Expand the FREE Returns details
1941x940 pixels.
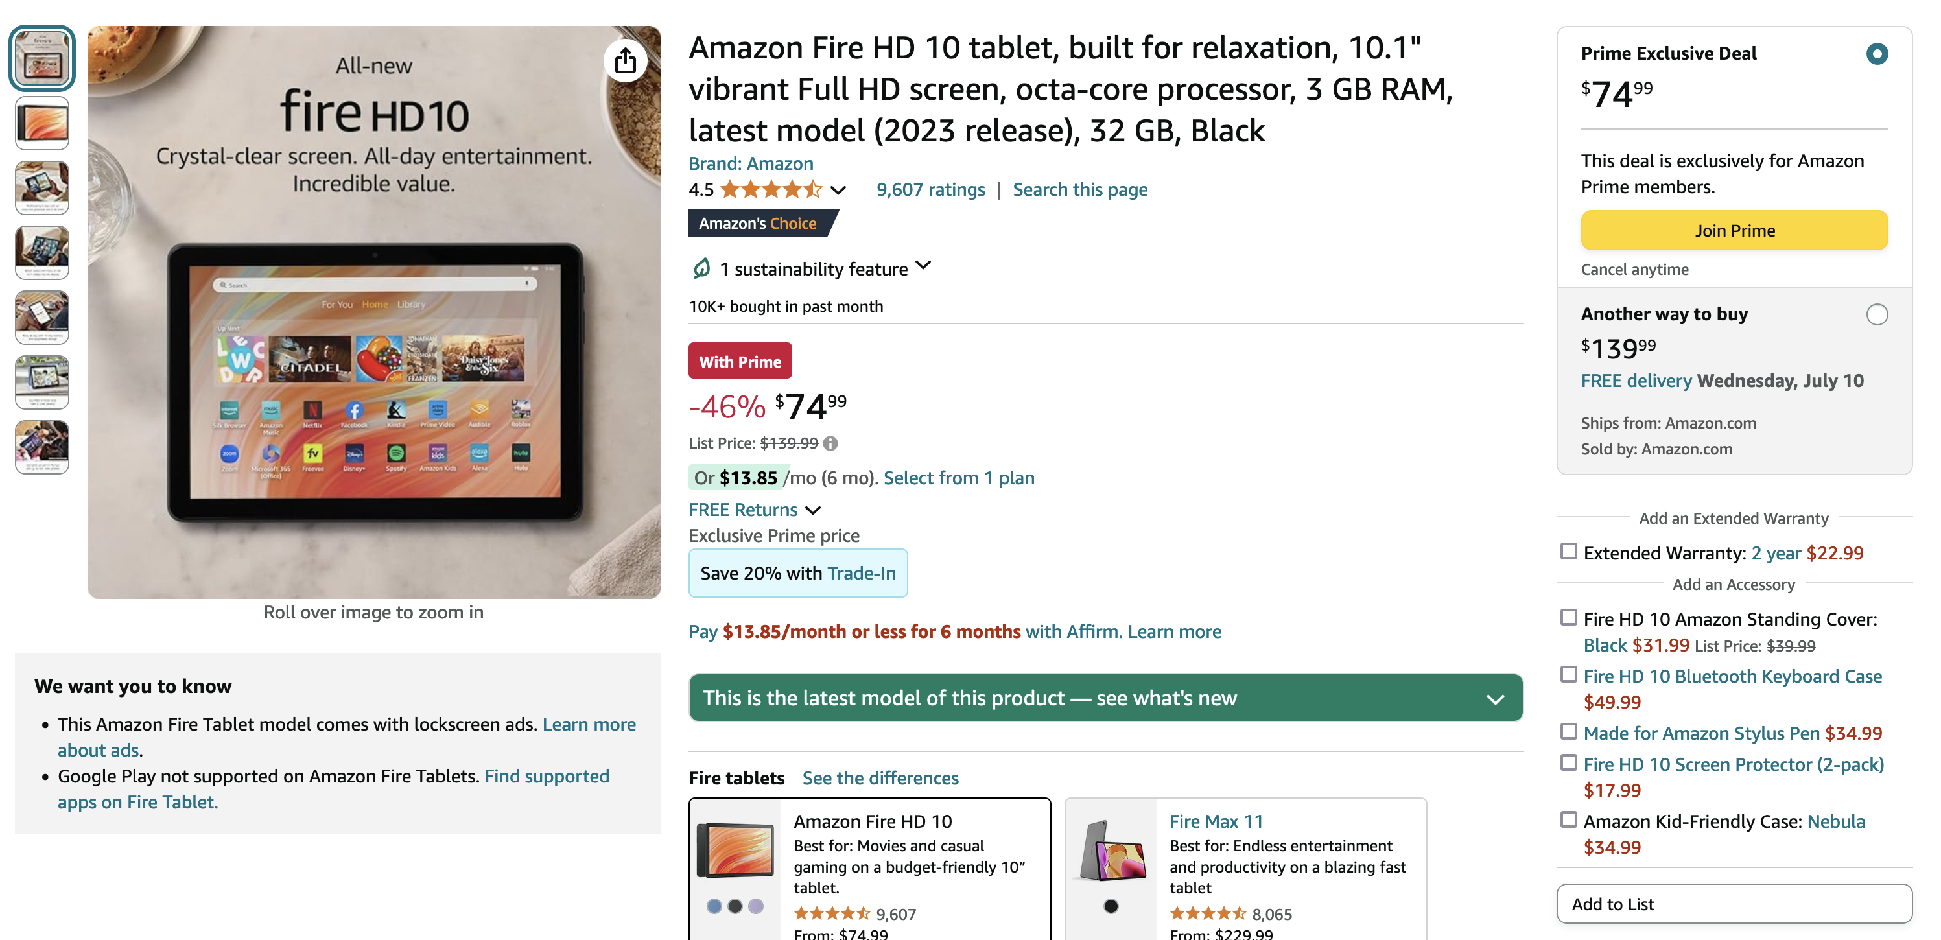(814, 510)
